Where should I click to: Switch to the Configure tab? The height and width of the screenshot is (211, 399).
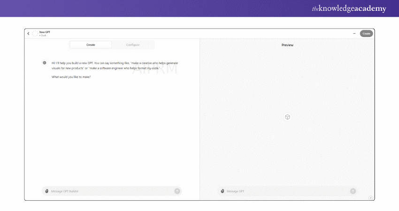pyautogui.click(x=132, y=45)
